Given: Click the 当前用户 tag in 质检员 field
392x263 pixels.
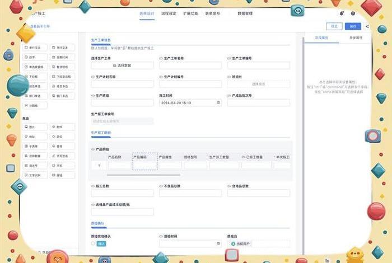Looking at the screenshot, I should coord(240,243).
